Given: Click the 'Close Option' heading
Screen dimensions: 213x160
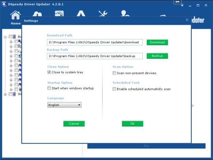Looking at the screenshot, I should tap(58, 67).
